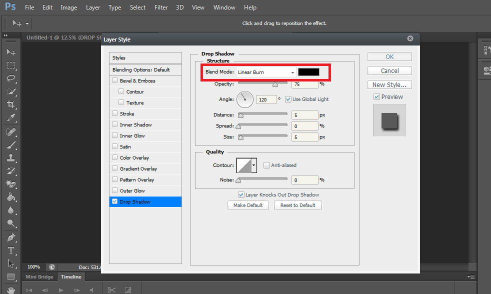Select the Path Selection tool
The height and width of the screenshot is (294, 491).
coord(11,263)
